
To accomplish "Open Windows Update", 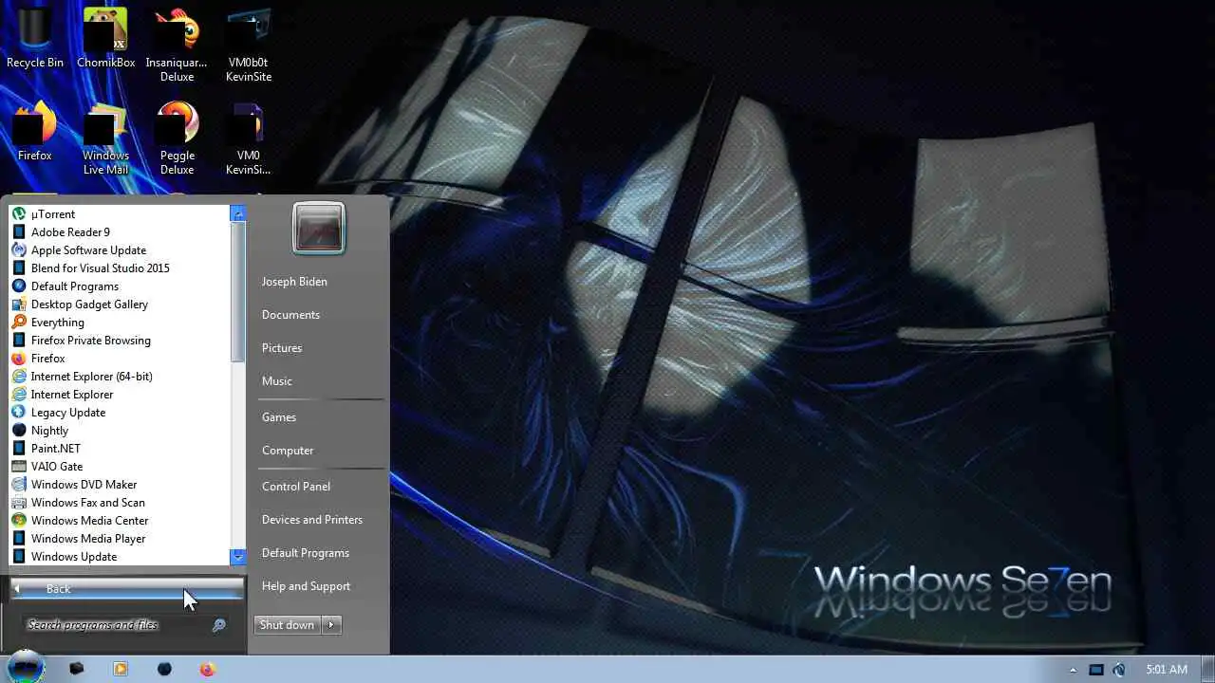I will point(120,557).
